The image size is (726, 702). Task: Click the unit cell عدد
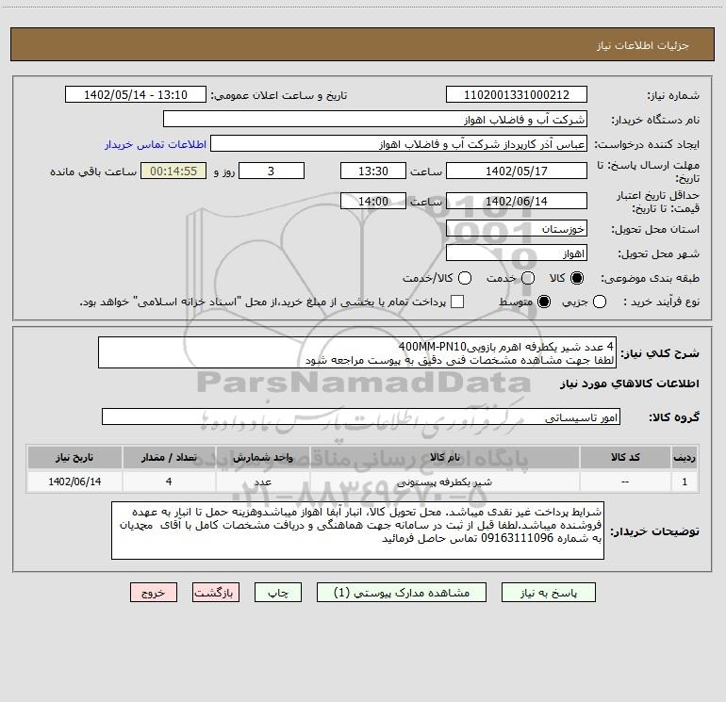[x=262, y=482]
